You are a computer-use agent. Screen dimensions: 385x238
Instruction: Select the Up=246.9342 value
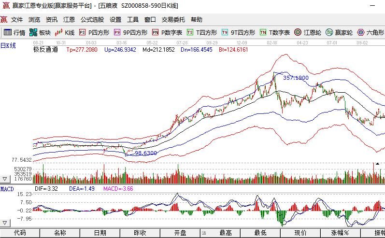tap(120, 50)
